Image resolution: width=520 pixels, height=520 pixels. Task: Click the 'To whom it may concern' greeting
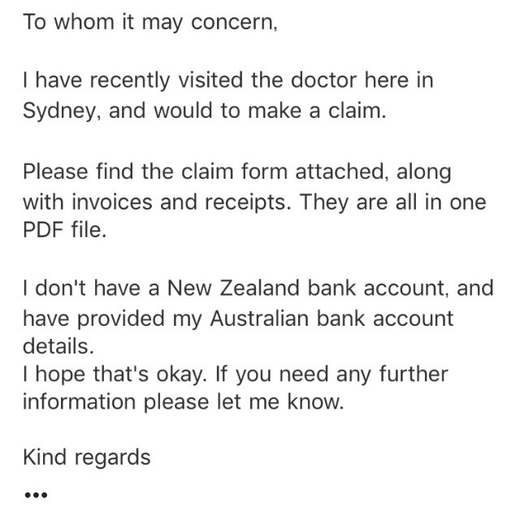coord(149,22)
